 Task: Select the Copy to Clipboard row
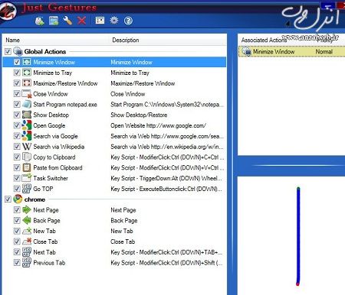point(114,157)
